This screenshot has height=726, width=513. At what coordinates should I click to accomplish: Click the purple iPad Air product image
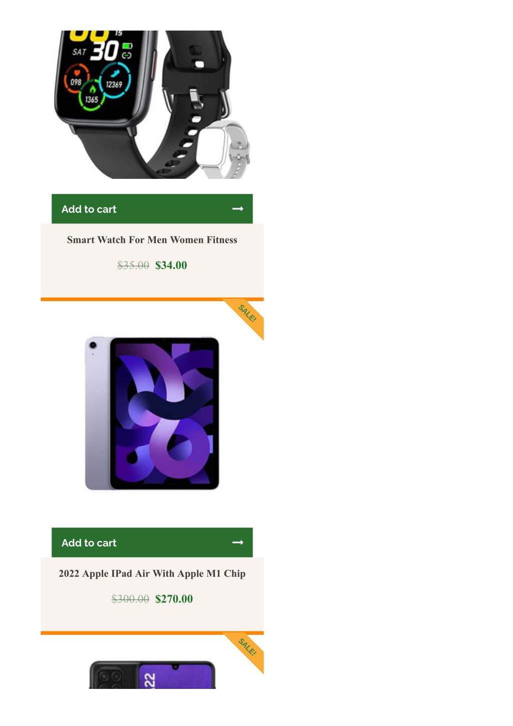[152, 413]
